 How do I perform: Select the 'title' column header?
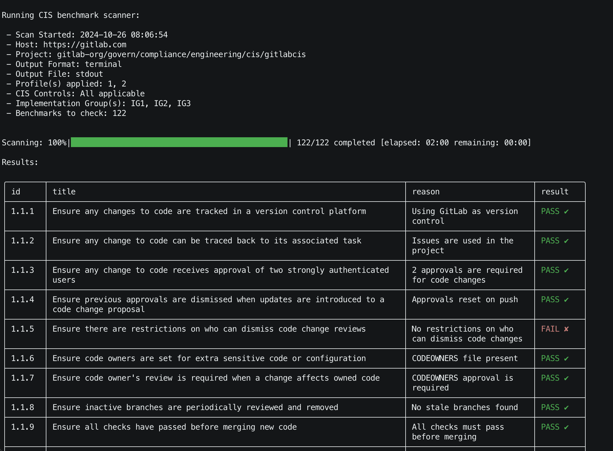coord(64,191)
